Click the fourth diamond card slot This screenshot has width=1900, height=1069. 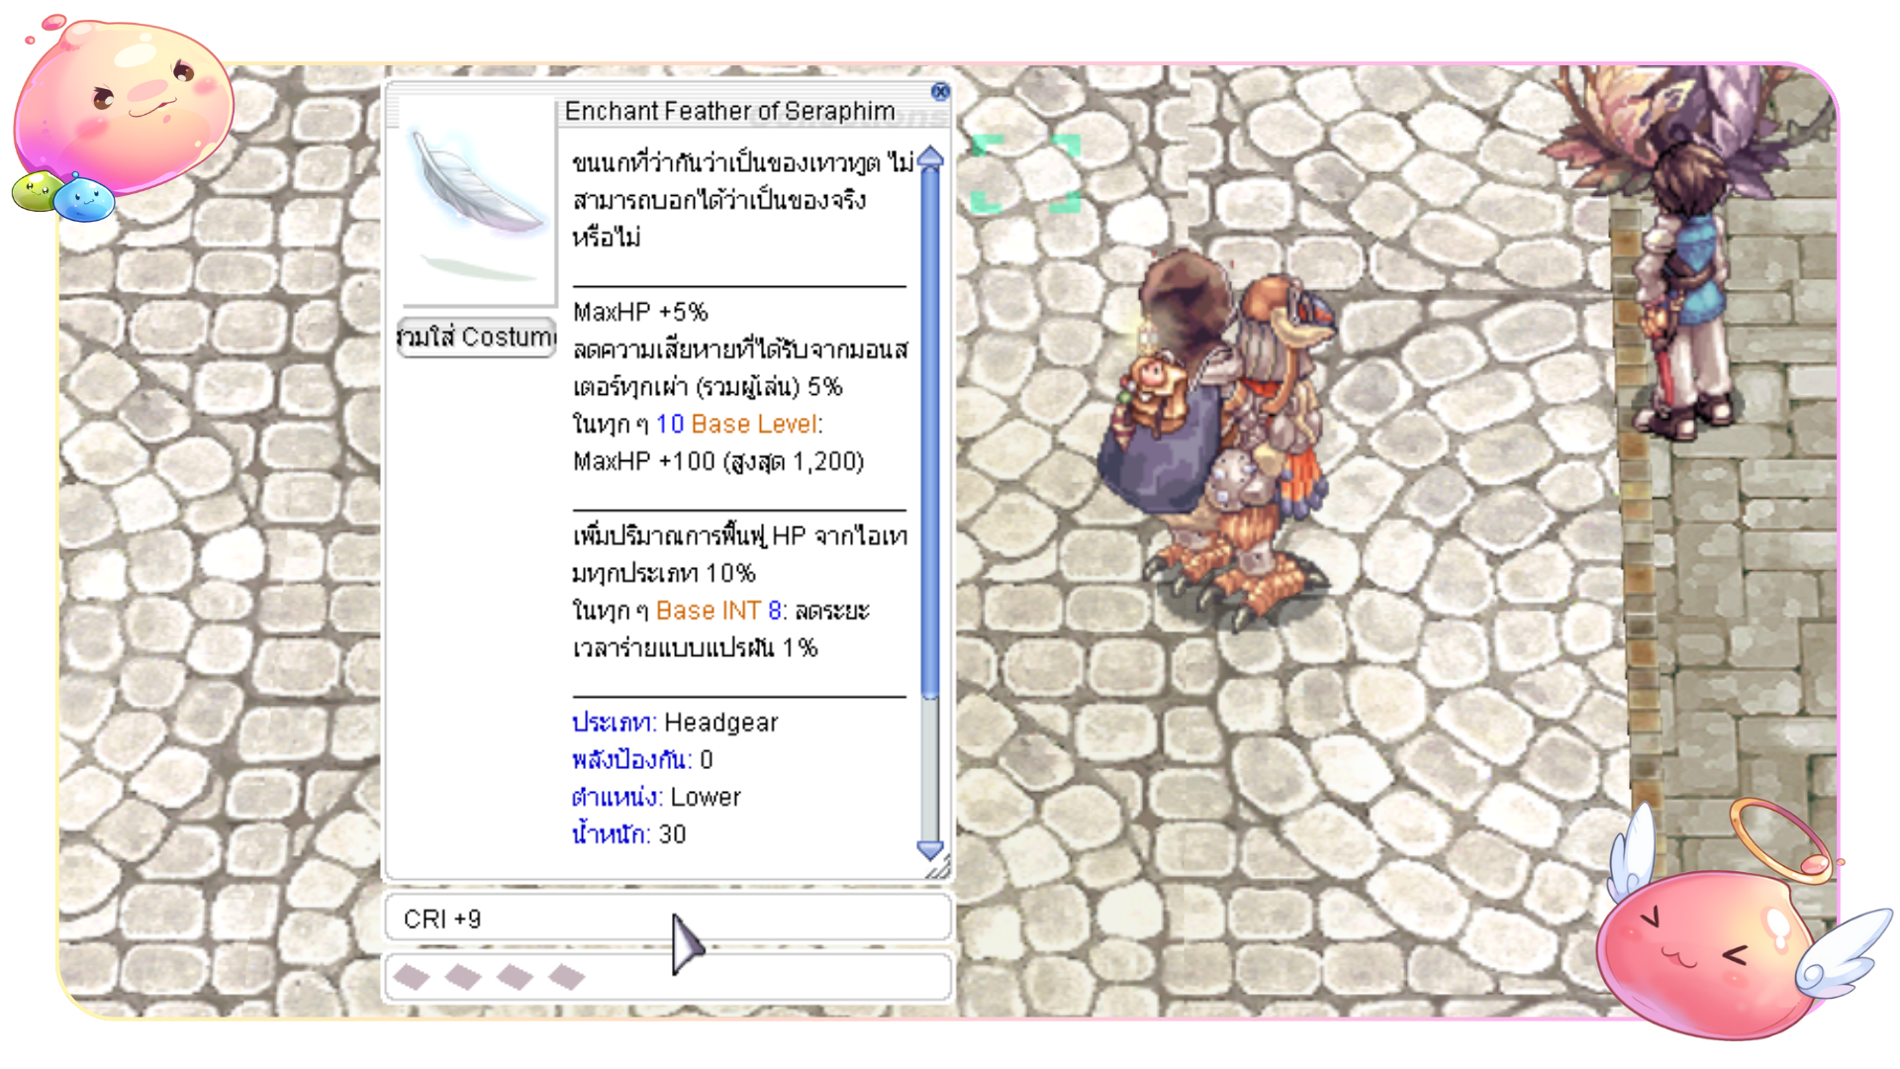coord(566,977)
